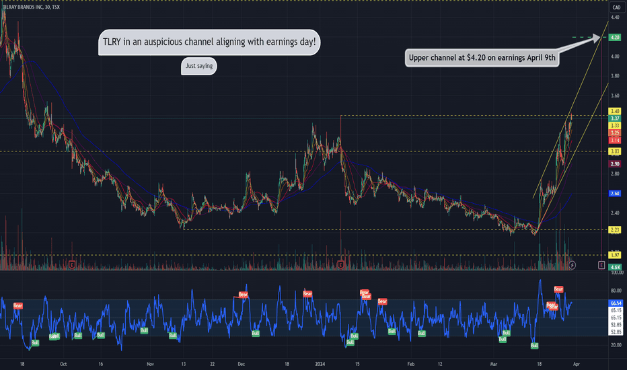The height and width of the screenshot is (370, 627).
Task: Click the 3.60 price axis value
Action: [615, 96]
